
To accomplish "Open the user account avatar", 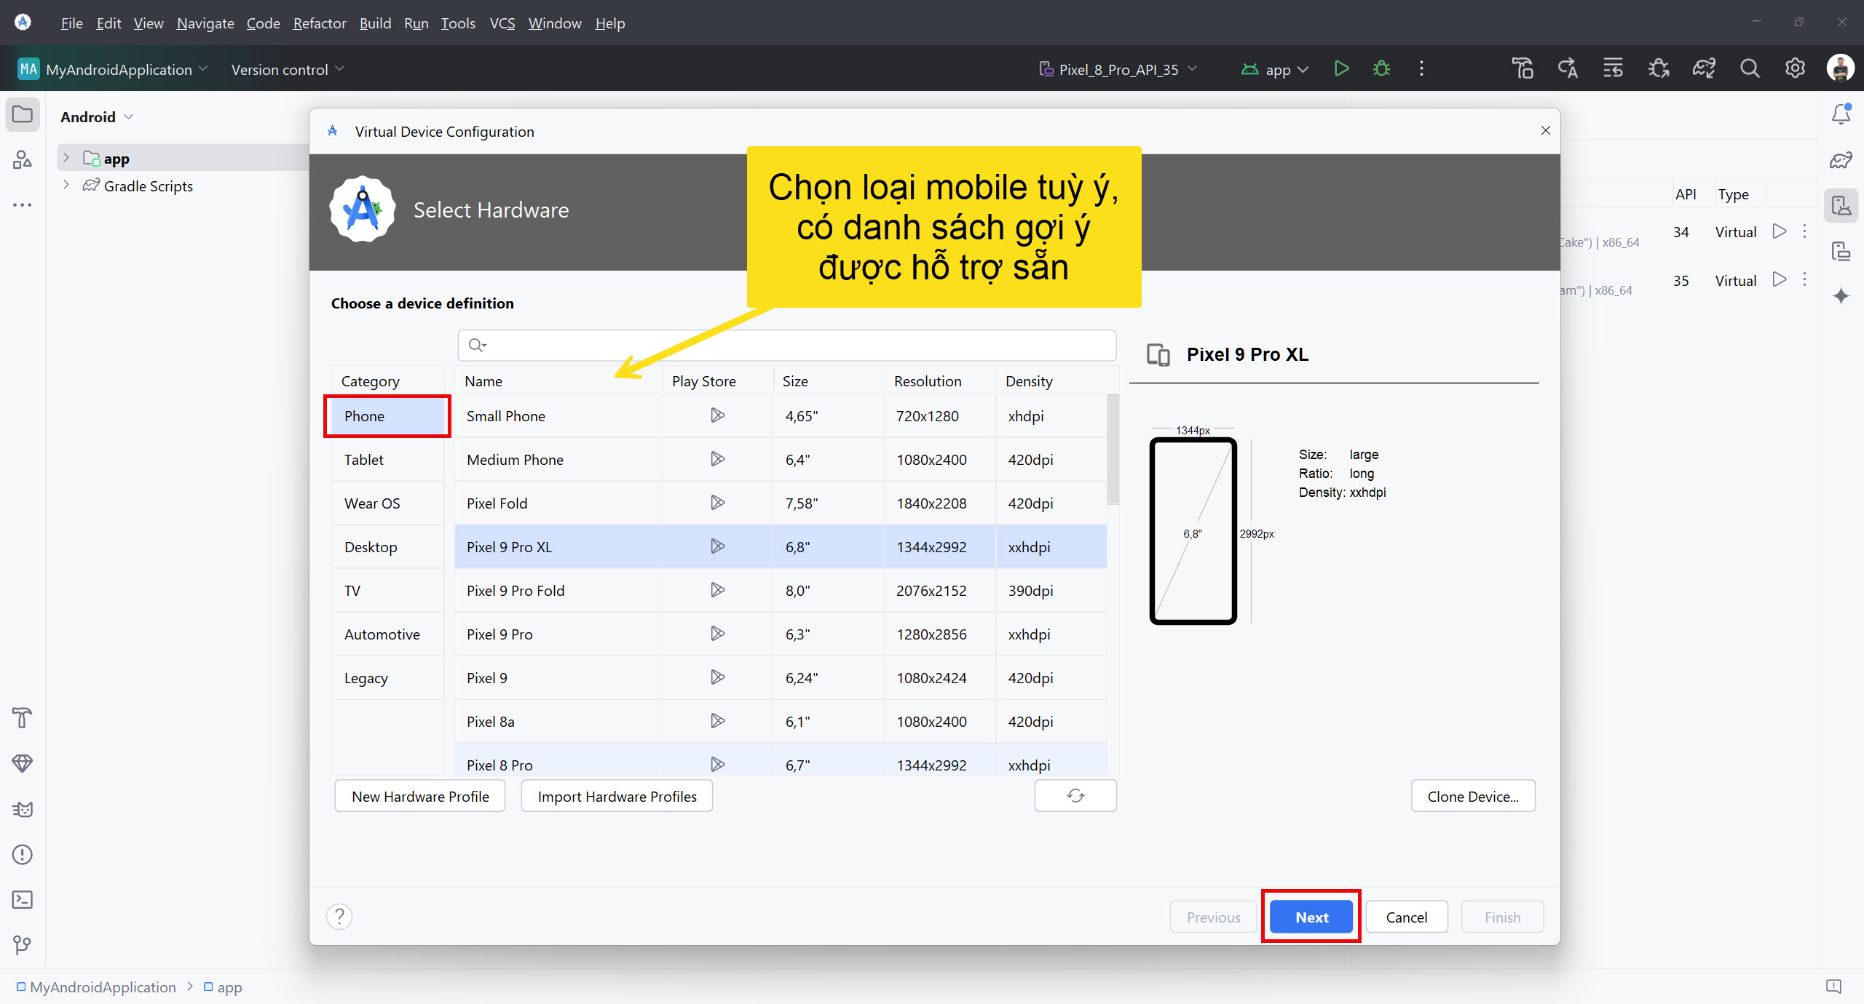I will [x=1840, y=68].
